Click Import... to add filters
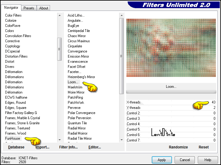 coord(42,147)
